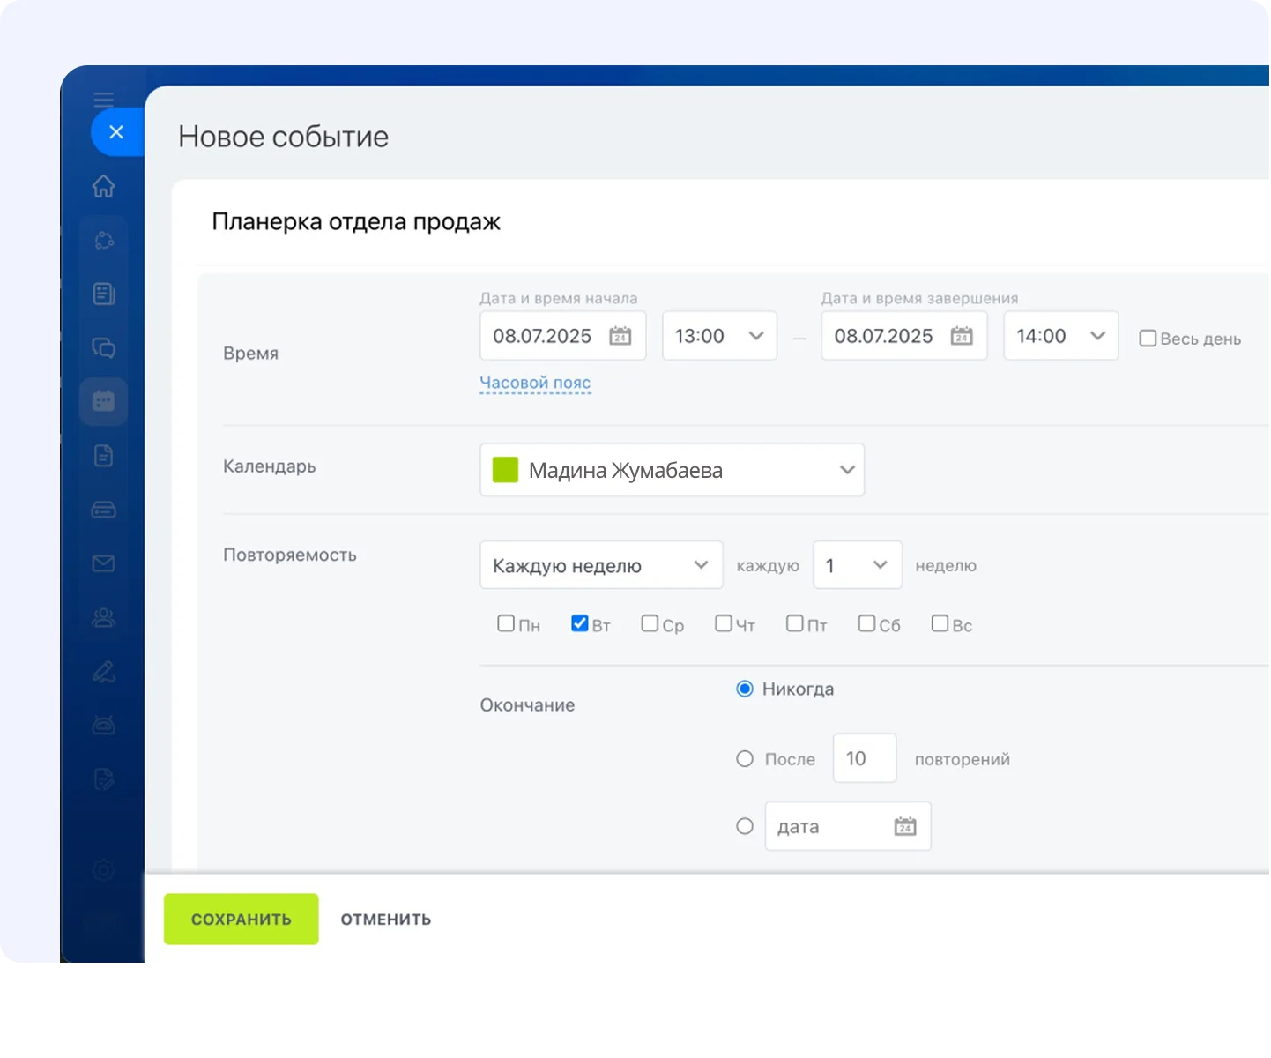Screen dimensions: 1271x1058
Task: Check the 'Сб' weekday checkbox
Action: tap(867, 623)
